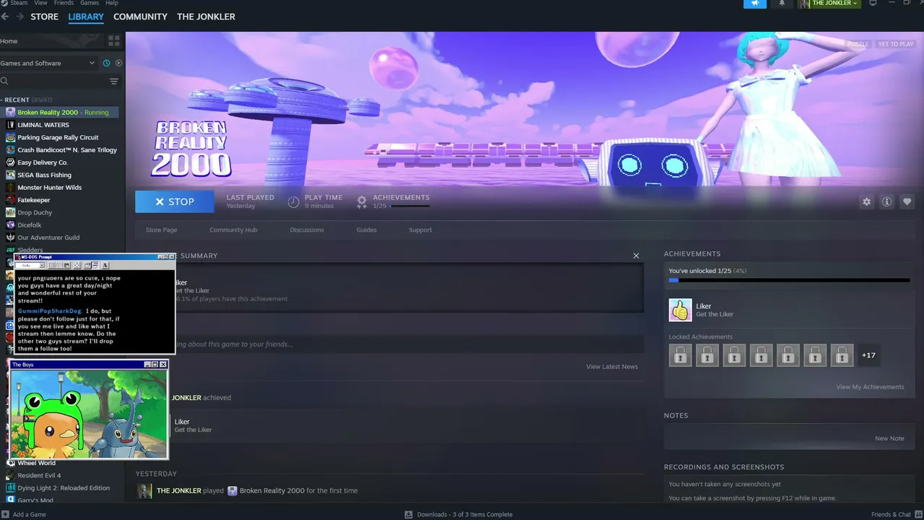
Task: Open the achievements trophy icon
Action: point(362,202)
